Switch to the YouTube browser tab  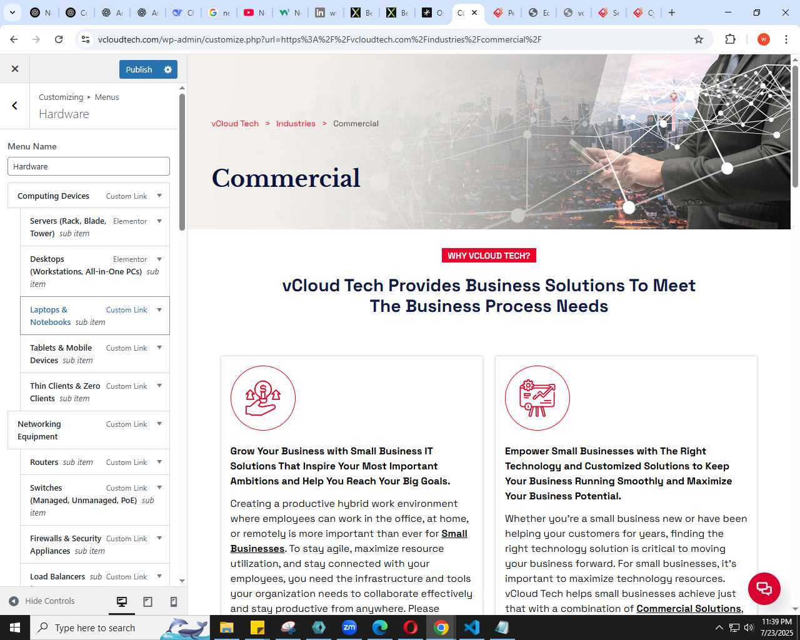pyautogui.click(x=254, y=12)
